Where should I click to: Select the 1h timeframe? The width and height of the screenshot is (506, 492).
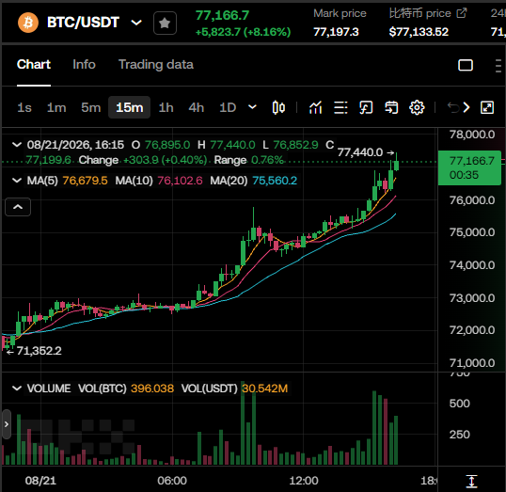(x=166, y=107)
